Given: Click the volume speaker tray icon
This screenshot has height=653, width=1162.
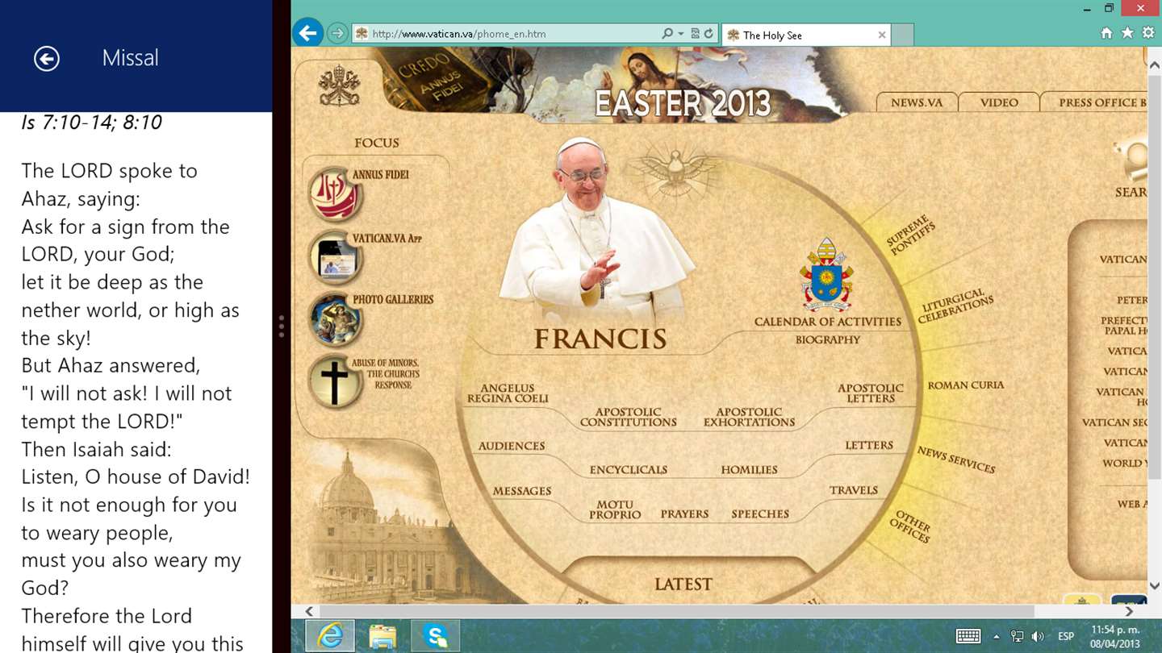Looking at the screenshot, I should (x=1038, y=636).
